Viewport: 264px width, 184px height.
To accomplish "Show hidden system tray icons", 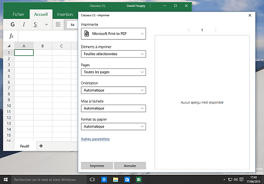I will coord(224,179).
